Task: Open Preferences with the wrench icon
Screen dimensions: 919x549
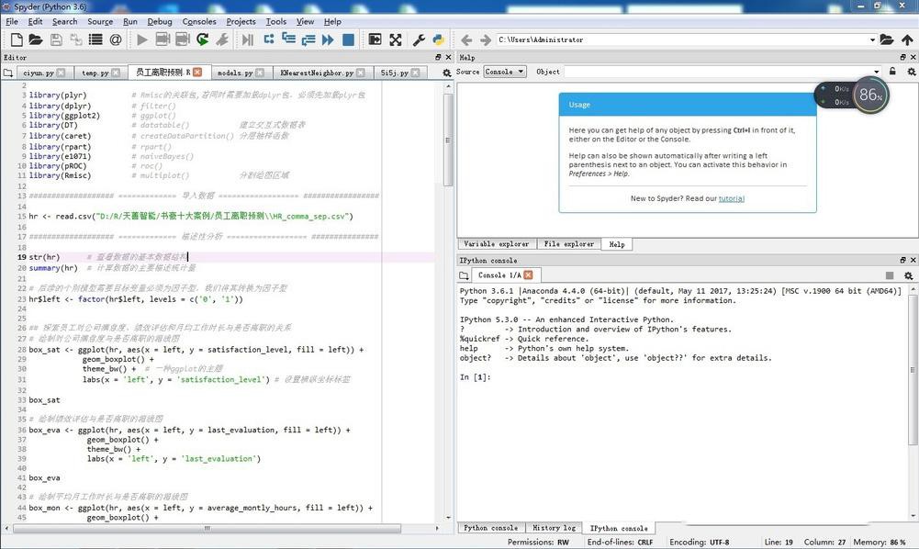Action: (419, 39)
